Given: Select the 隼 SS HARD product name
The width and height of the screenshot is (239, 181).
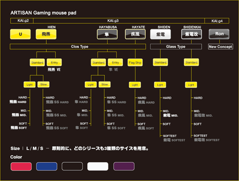Looking at the screenshot, I should pyautogui.click(x=117, y=102).
